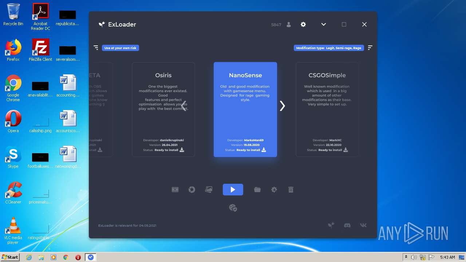The height and width of the screenshot is (262, 466).
Task: Click the circular chart icon beside the video icon
Action: 192,190
